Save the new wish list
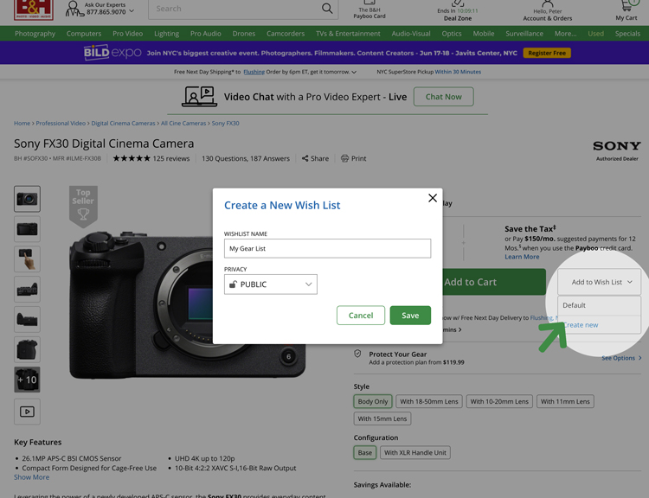The image size is (649, 498). coord(410,316)
